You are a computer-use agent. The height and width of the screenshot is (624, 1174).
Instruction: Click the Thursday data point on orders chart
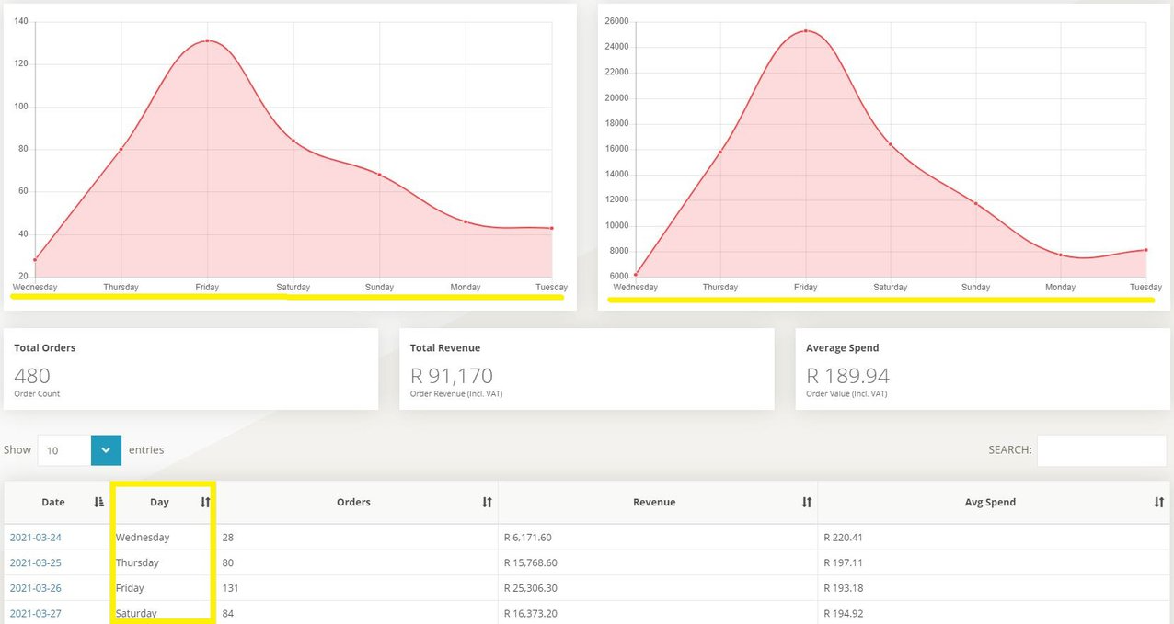coord(121,149)
